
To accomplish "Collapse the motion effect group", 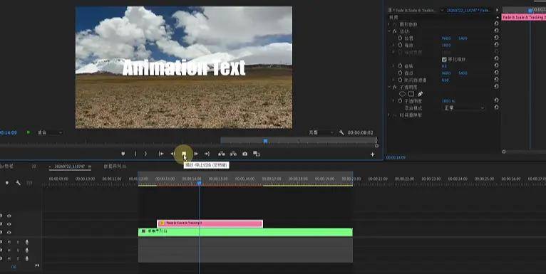I will (390, 31).
